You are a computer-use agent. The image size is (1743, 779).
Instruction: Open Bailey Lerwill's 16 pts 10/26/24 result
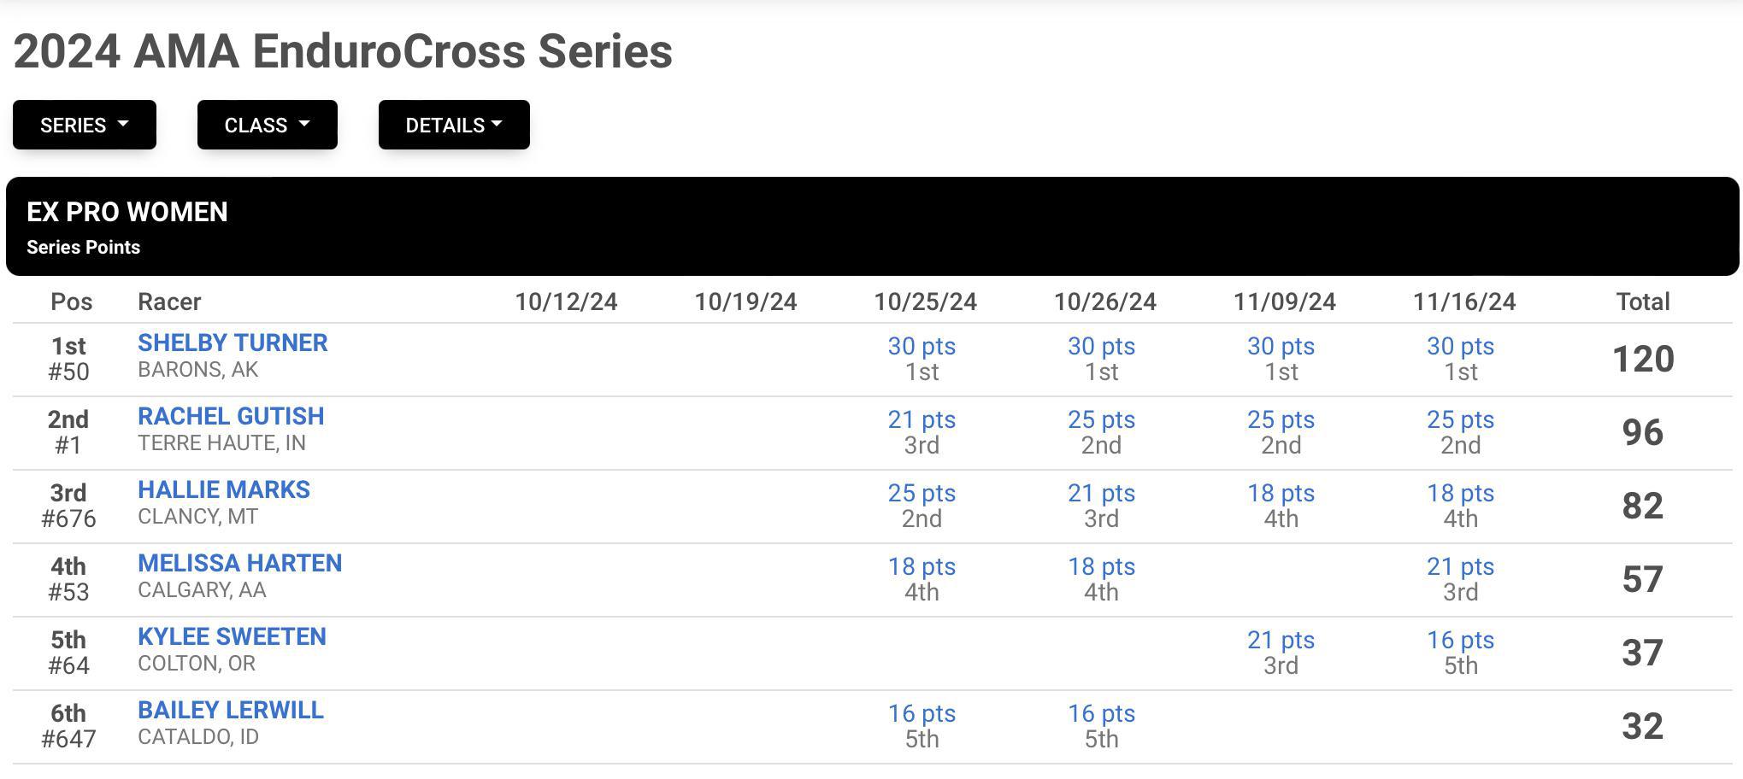click(x=1101, y=713)
